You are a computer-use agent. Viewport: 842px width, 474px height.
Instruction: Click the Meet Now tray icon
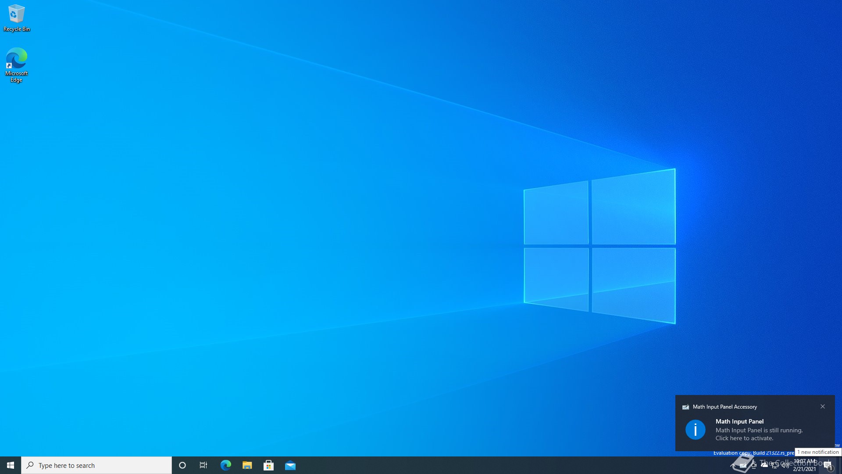coord(754,465)
